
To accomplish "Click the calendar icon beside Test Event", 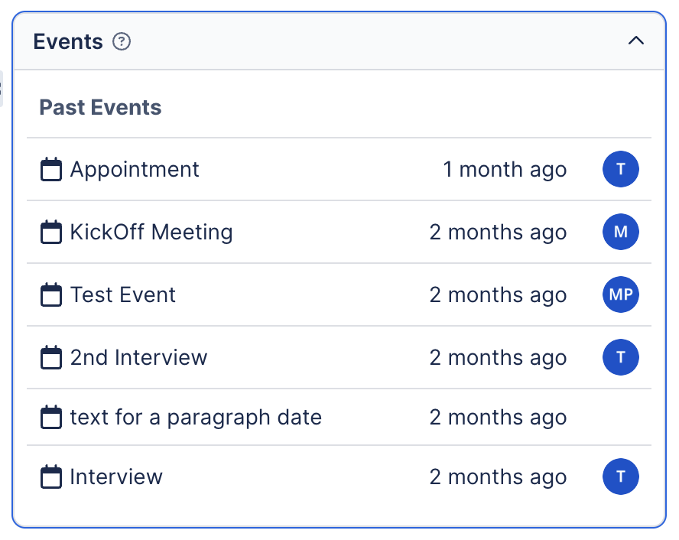I will point(50,295).
